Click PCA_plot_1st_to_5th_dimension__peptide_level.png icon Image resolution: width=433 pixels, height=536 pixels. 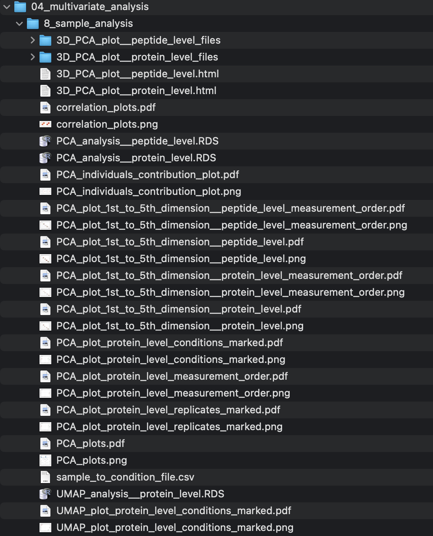pyautogui.click(x=45, y=259)
